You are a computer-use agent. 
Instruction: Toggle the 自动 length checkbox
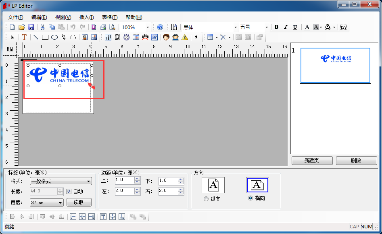(x=69, y=192)
